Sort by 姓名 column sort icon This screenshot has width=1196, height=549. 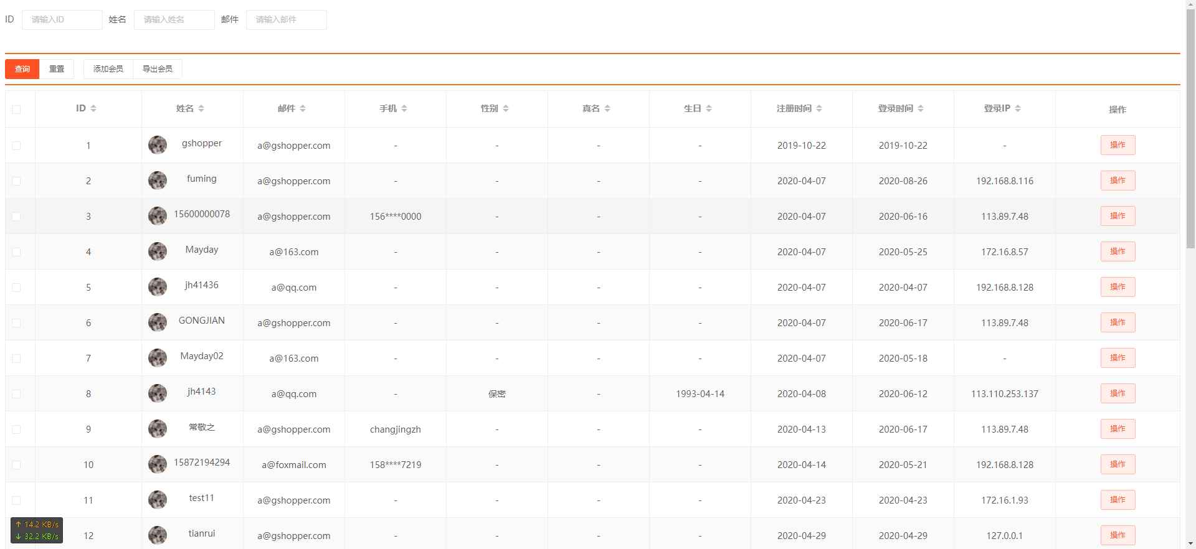coord(201,108)
